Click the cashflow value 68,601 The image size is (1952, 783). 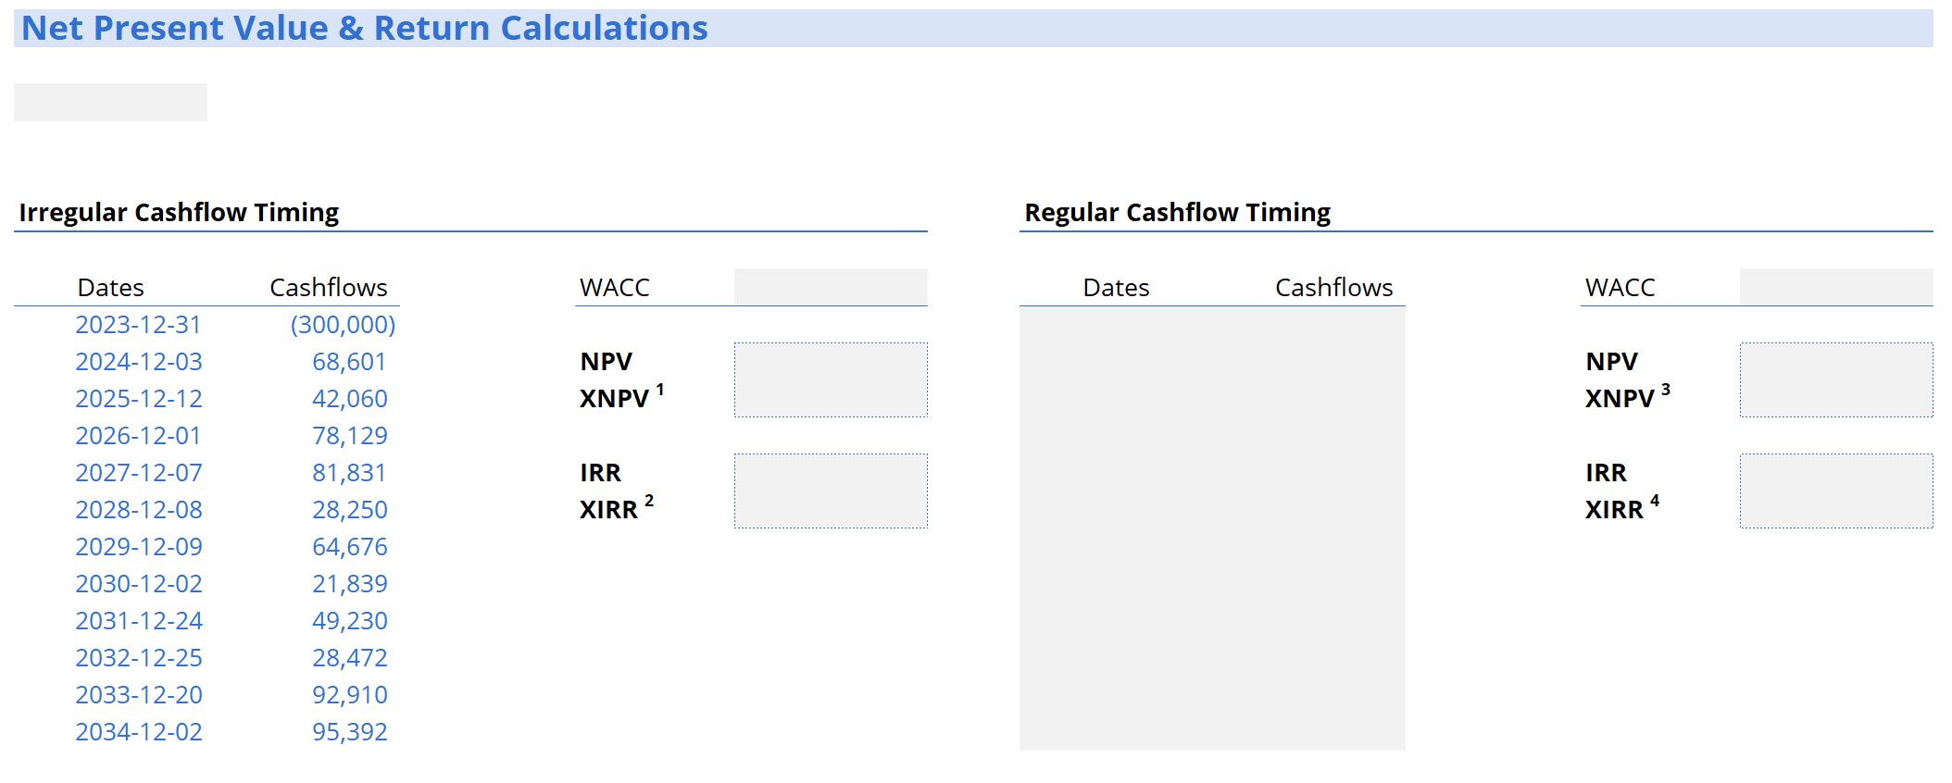349,362
